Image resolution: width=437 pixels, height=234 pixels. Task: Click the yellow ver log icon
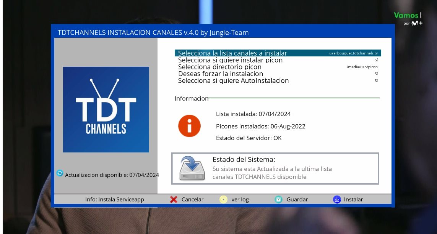(223, 199)
